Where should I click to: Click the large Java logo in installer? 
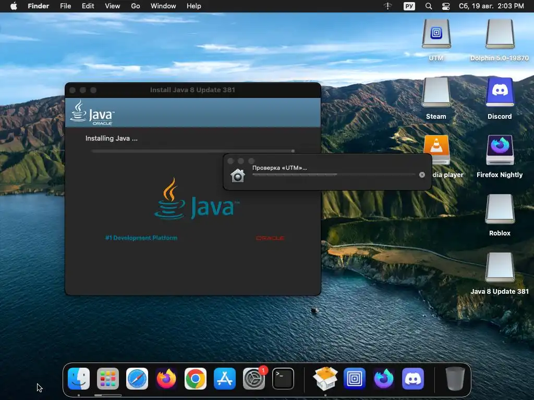coord(197,198)
